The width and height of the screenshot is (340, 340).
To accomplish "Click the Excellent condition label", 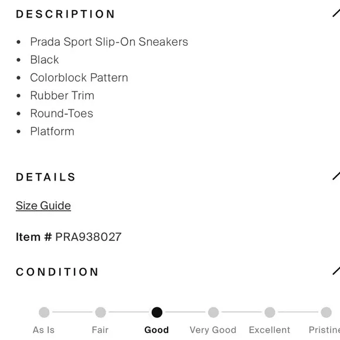I will click(x=270, y=330).
